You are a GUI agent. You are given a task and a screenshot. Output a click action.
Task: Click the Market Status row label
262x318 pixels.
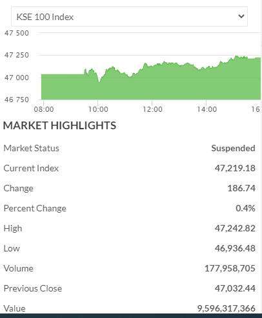pos(32,148)
